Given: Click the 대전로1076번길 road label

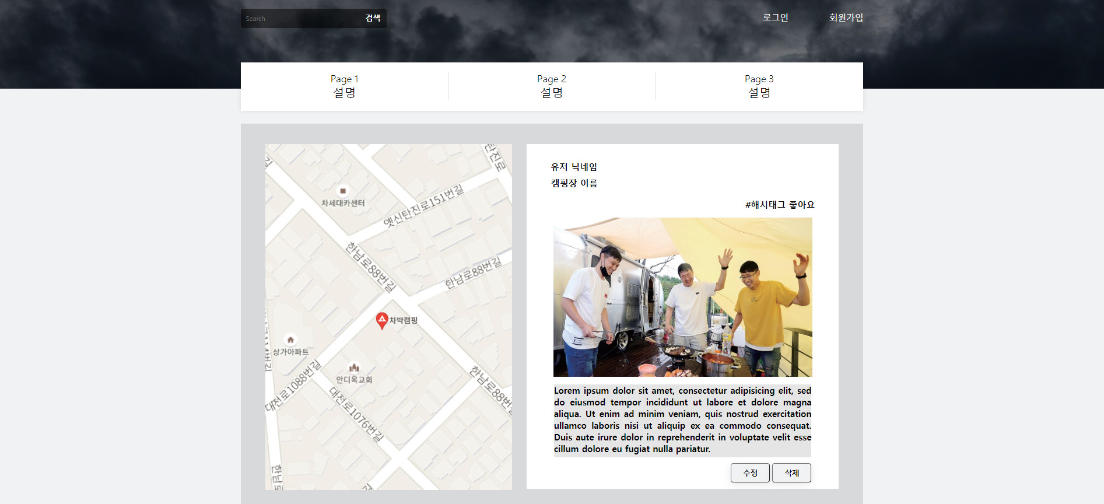Looking at the screenshot, I should point(357,414).
